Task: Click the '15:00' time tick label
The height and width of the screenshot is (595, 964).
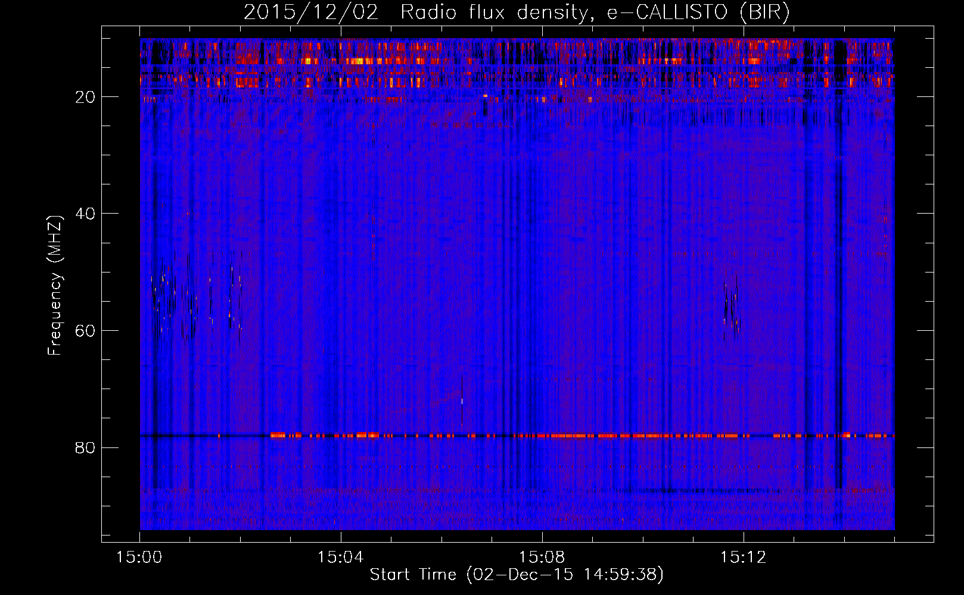Action: 139,558
